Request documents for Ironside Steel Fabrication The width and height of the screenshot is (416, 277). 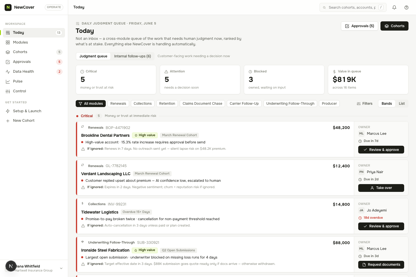pos(381,265)
